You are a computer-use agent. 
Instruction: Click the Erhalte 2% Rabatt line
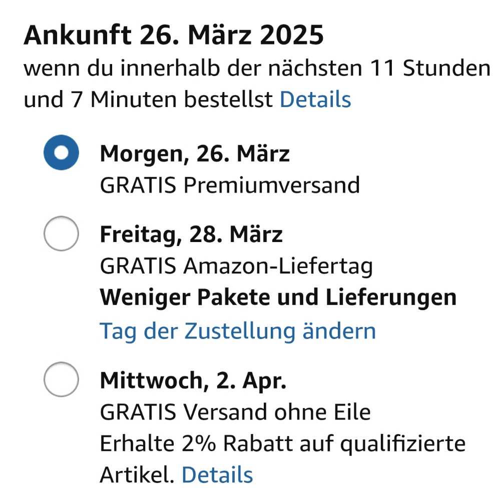point(283,443)
